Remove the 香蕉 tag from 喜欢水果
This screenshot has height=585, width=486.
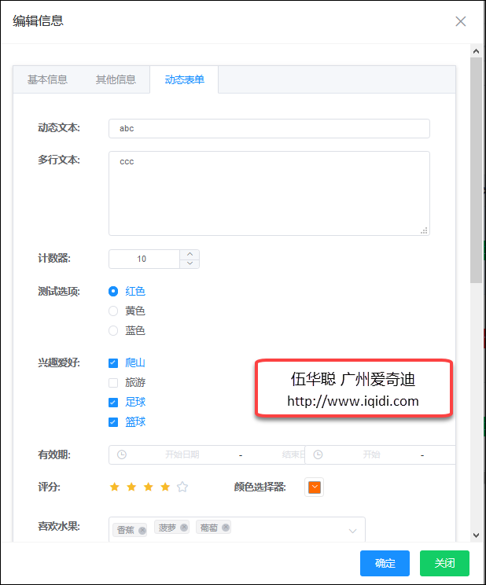[142, 530]
